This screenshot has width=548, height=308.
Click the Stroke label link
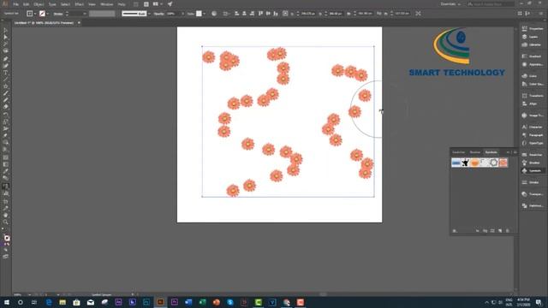pyautogui.click(x=58, y=14)
